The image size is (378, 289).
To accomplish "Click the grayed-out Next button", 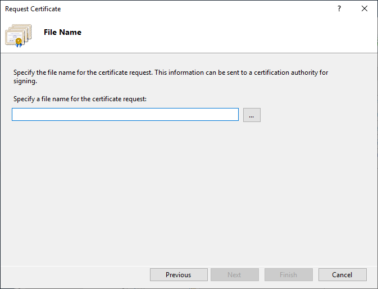I will (x=234, y=275).
